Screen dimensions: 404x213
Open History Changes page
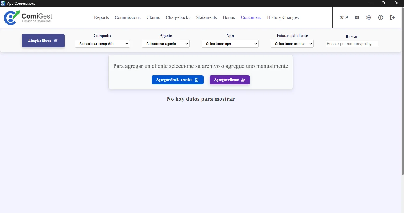tap(283, 17)
